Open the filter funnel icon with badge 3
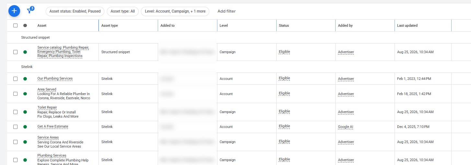The width and height of the screenshot is (471, 165). pos(30,11)
